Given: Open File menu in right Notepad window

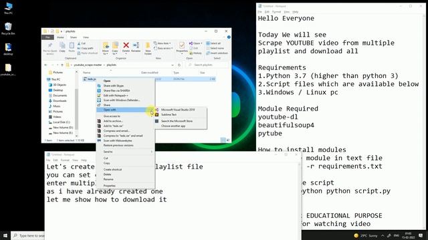Looking at the screenshot, I should pyautogui.click(x=259, y=12).
